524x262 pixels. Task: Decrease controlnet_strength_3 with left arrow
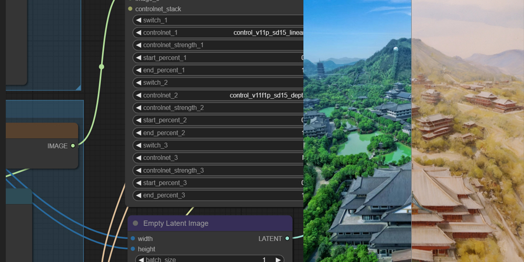click(138, 170)
